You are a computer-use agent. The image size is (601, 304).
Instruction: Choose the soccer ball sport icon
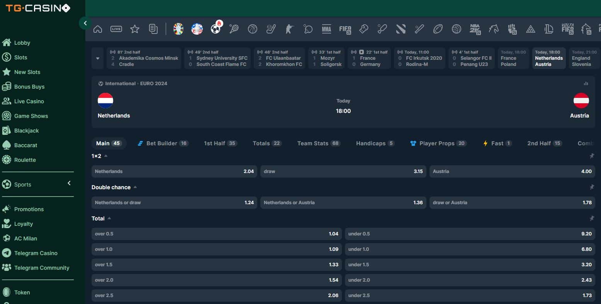click(216, 29)
